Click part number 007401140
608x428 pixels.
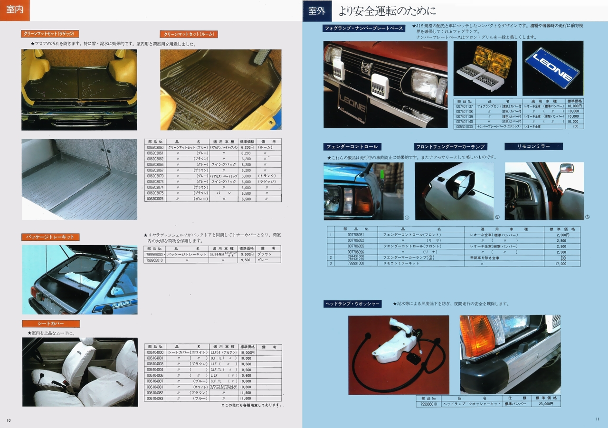(465, 122)
